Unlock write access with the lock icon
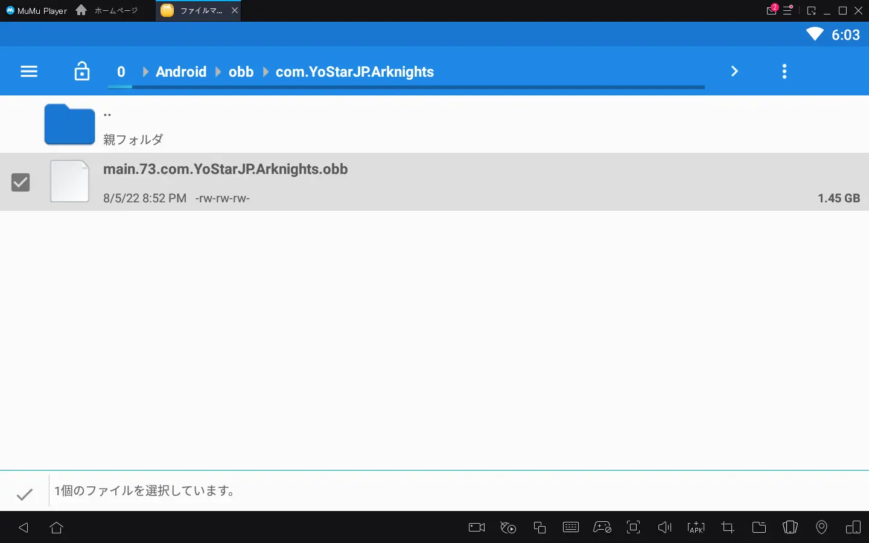The image size is (869, 543). coord(81,71)
